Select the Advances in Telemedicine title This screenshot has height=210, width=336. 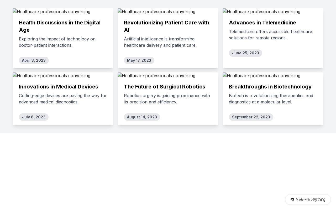pyautogui.click(x=262, y=23)
